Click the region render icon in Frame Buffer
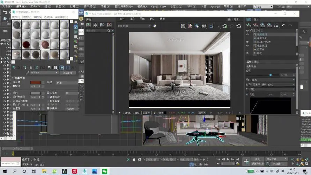Viewport: 311px width, 175px height. click(197, 26)
